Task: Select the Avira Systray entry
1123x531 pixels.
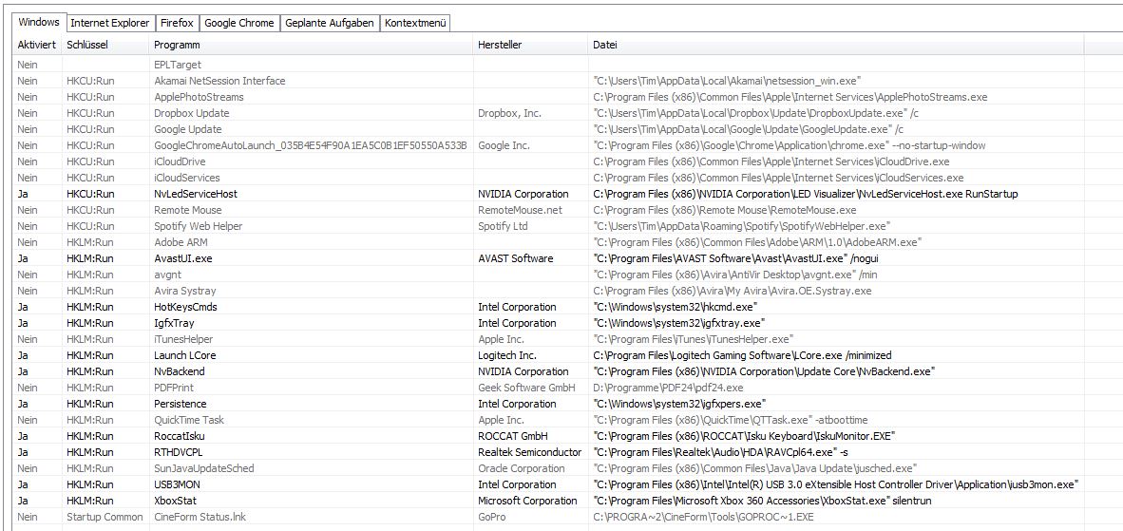Action: pyautogui.click(x=184, y=291)
